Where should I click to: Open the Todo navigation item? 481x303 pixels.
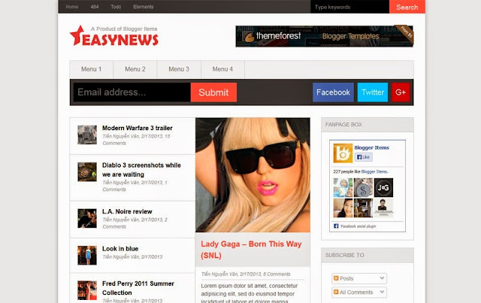(x=116, y=7)
